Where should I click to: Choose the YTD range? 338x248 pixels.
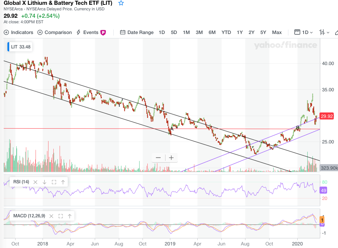click(226, 32)
